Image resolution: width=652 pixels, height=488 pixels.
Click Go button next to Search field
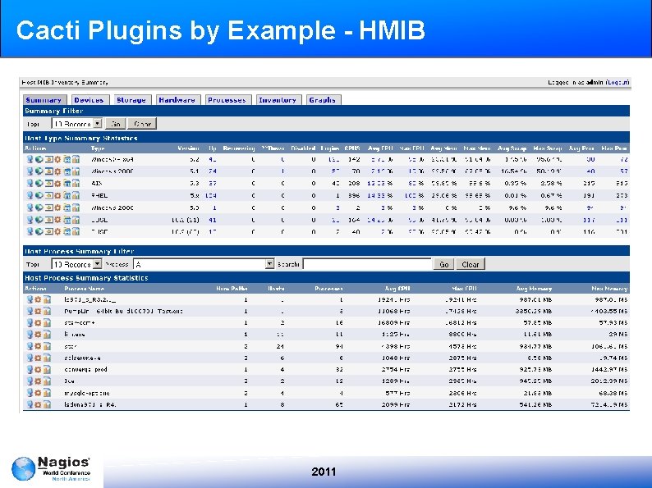pos(443,264)
